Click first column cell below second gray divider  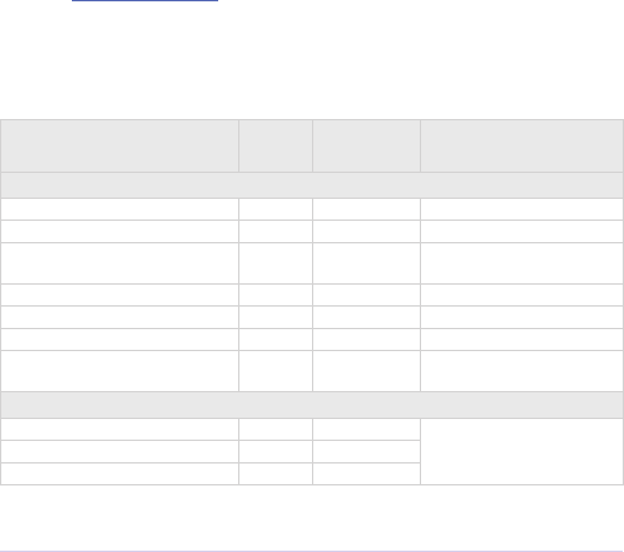pyautogui.click(x=120, y=429)
